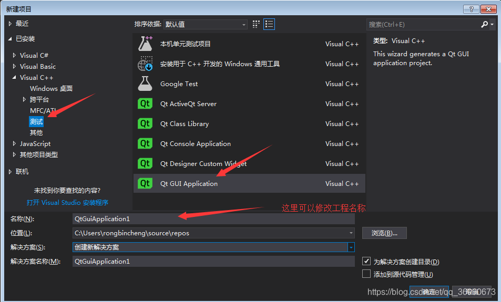Click the Google Test flask icon
Screen dimensions: 501x302
point(145,84)
